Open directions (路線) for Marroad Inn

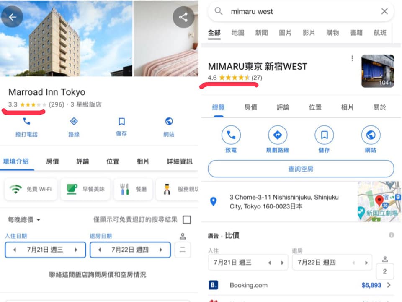click(74, 122)
